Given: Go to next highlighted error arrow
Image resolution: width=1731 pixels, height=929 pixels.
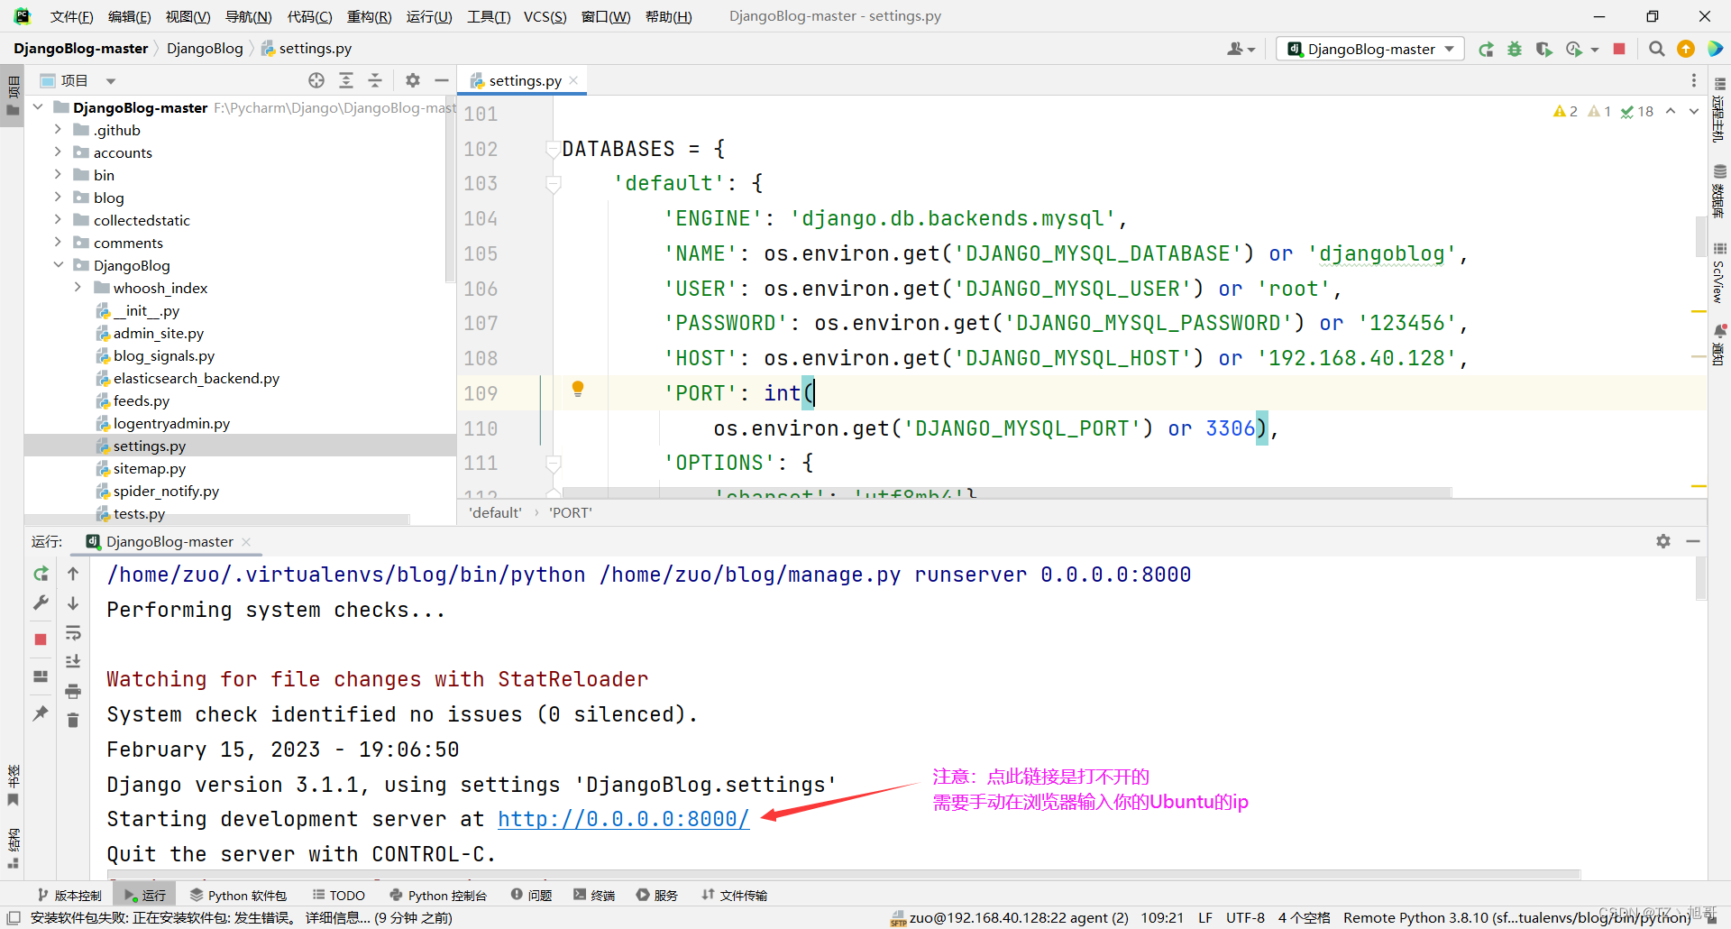Looking at the screenshot, I should click(1693, 111).
